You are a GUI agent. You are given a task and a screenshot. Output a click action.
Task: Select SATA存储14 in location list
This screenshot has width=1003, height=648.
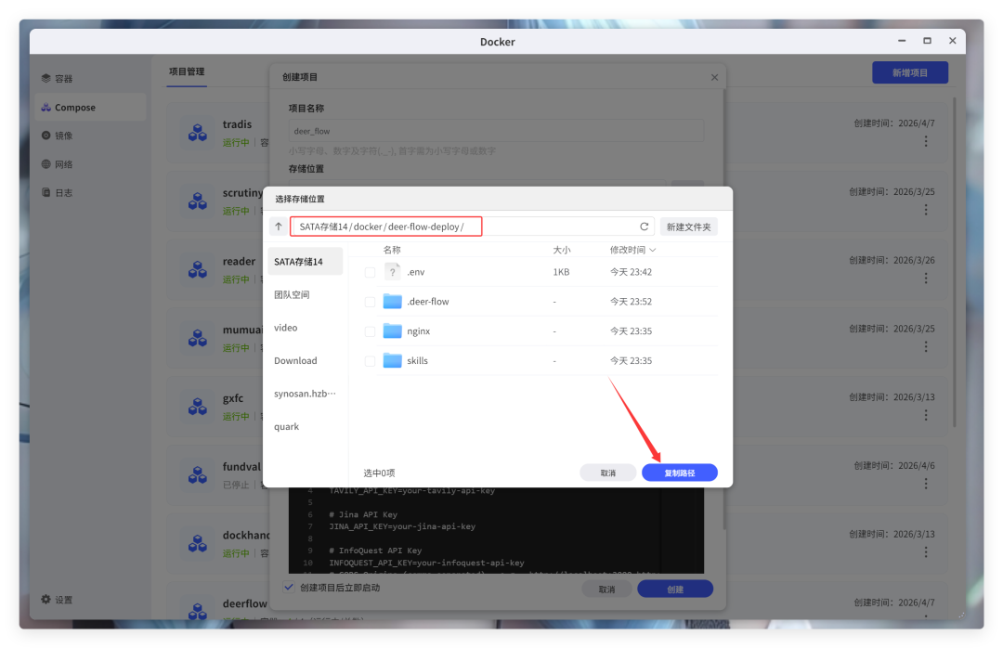point(306,262)
